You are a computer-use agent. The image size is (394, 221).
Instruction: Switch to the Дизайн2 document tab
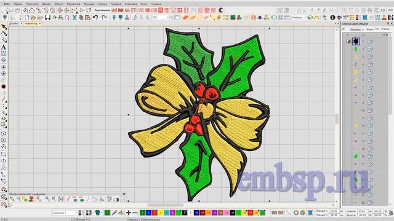[14, 23]
